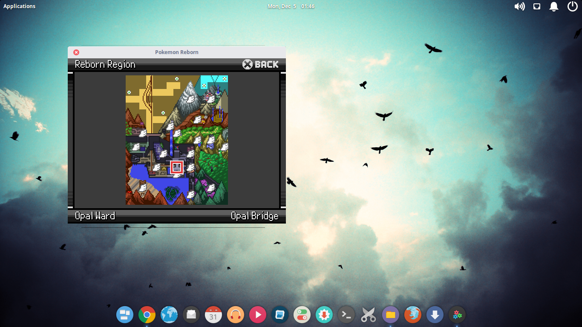Screen dimensions: 582x327
Task: Open the date and time indicator
Action: pos(291,6)
